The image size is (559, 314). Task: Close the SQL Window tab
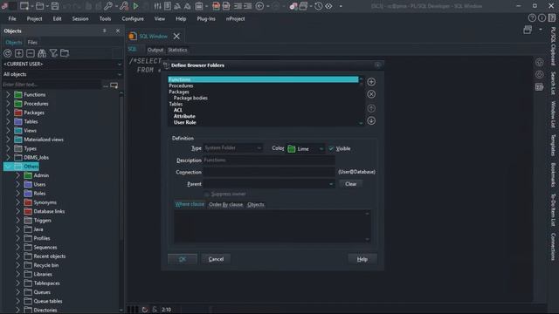pyautogui.click(x=176, y=37)
